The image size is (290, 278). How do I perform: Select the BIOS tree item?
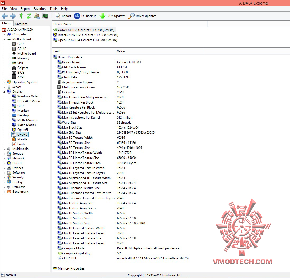pyautogui.click(x=21, y=73)
